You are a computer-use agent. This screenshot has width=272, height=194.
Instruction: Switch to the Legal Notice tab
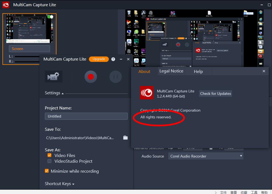point(171,71)
